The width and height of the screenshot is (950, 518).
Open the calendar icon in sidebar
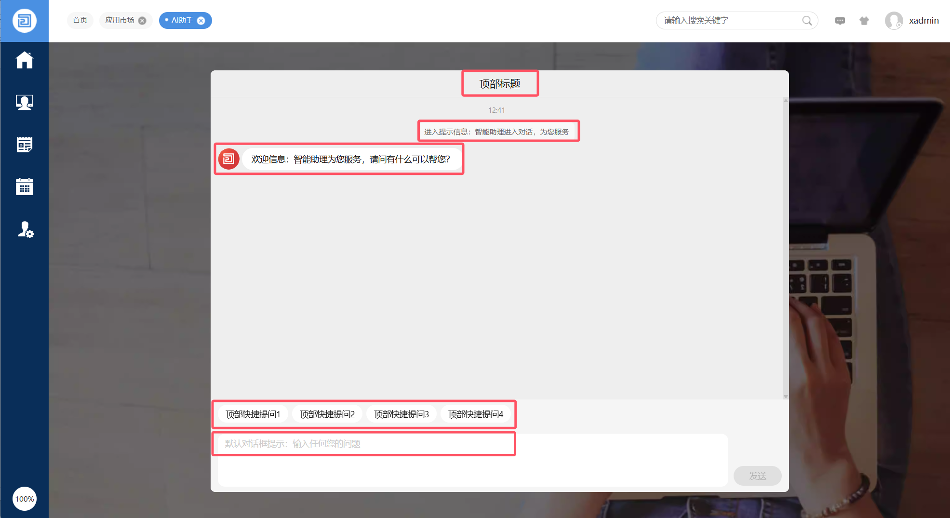(24, 186)
